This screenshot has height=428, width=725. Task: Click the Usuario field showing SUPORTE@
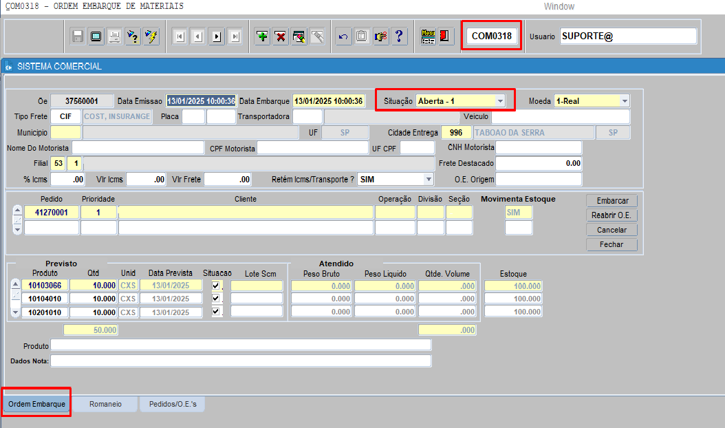tap(628, 36)
